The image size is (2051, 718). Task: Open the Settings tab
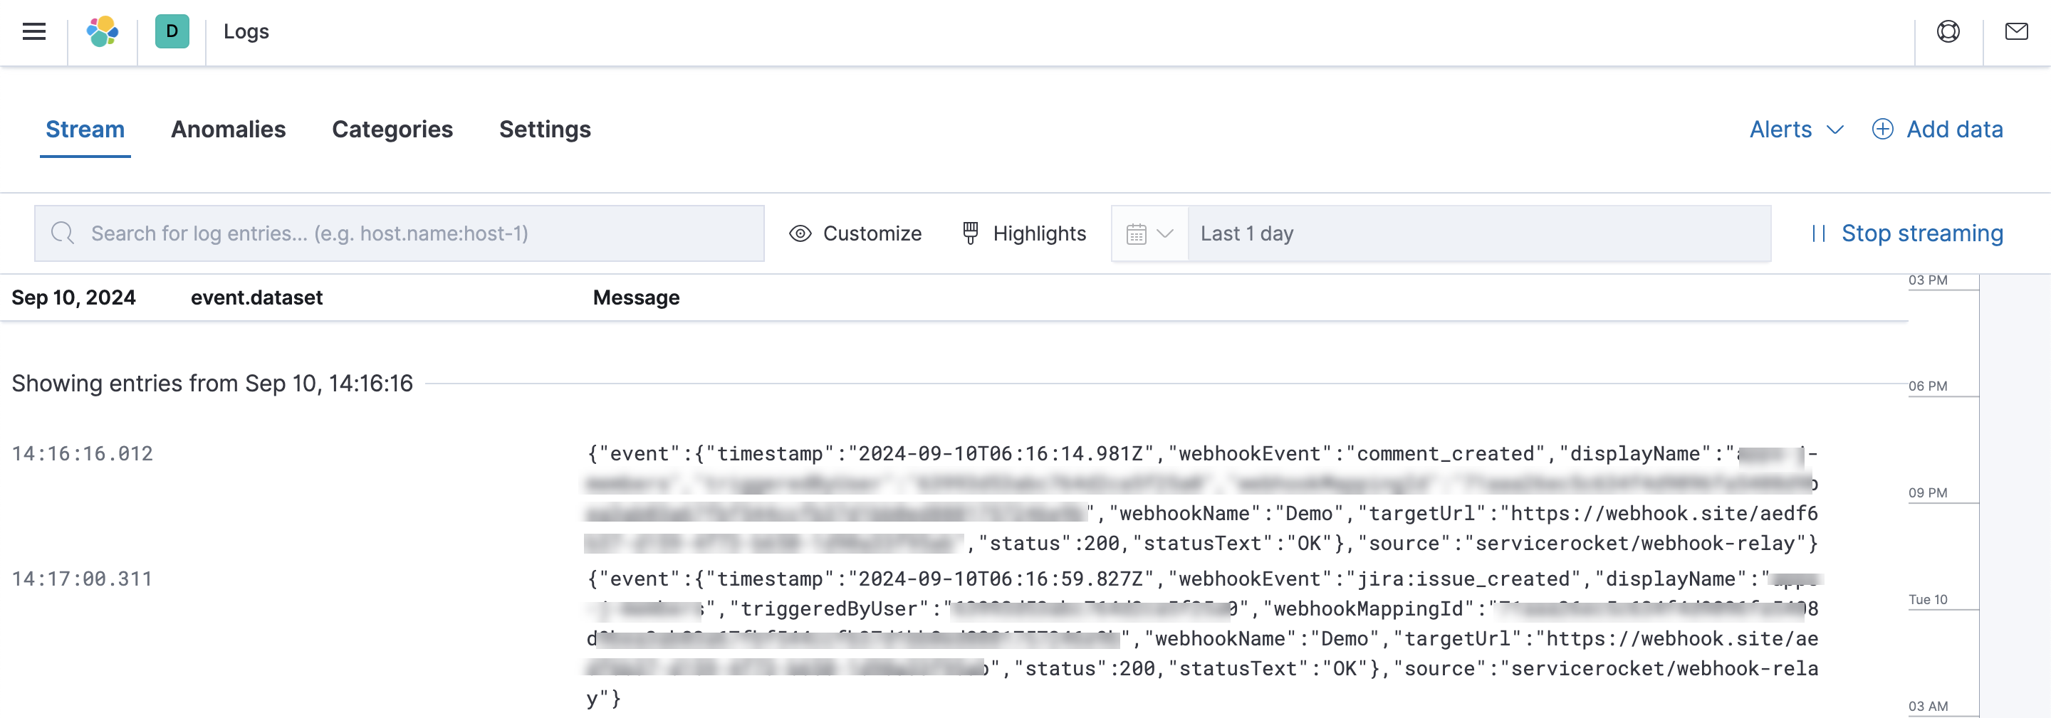pyautogui.click(x=545, y=129)
